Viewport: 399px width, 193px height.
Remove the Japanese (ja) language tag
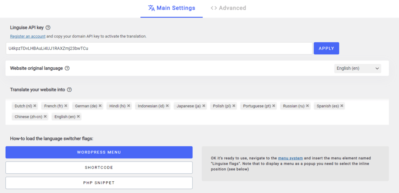pyautogui.click(x=204, y=106)
